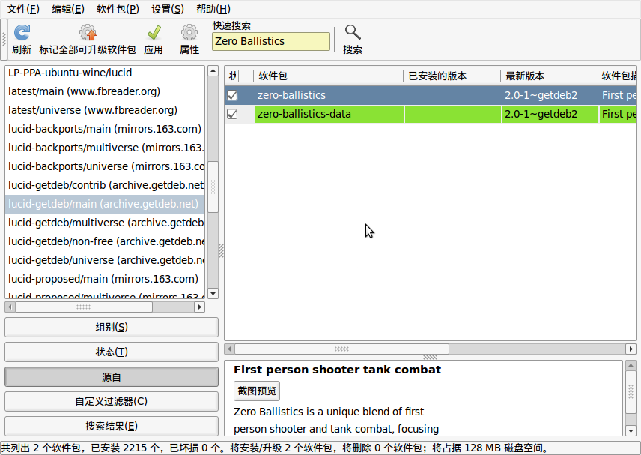Toggle the zero-ballistics-data package checkbox

(232, 114)
